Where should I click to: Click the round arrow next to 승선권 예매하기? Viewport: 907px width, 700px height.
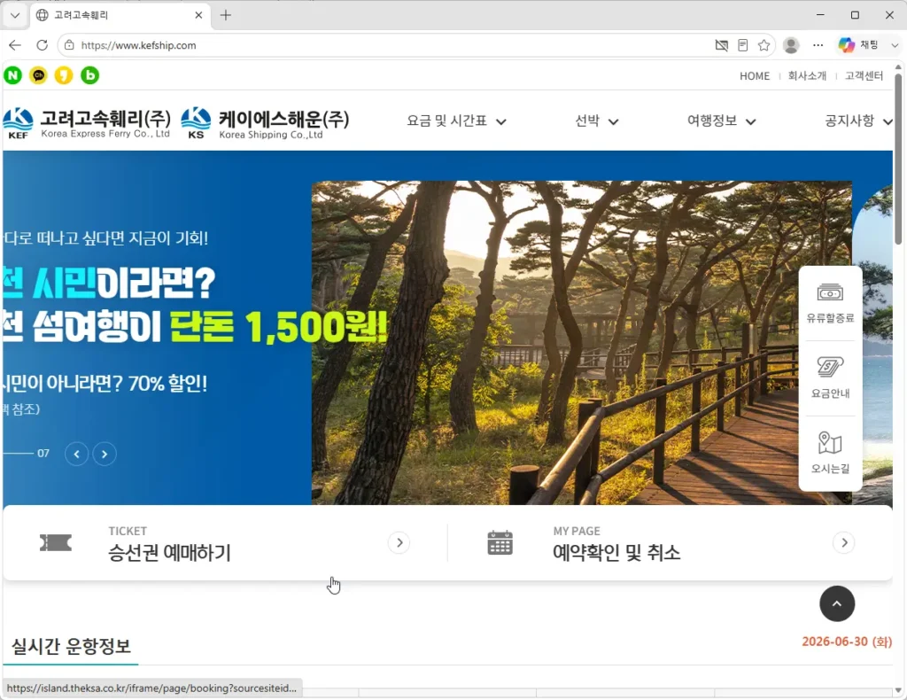click(399, 542)
